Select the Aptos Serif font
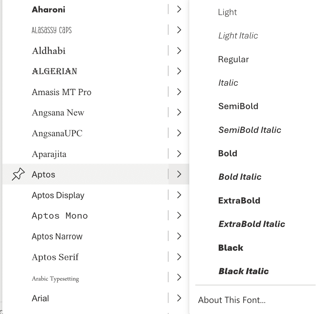Image resolution: width=319 pixels, height=314 pixels. point(55,257)
